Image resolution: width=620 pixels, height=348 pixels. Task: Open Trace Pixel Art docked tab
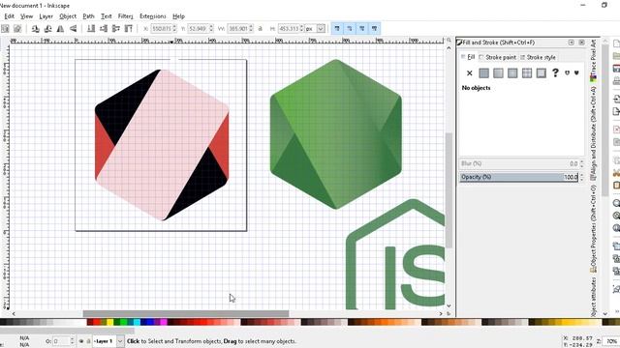point(593,60)
